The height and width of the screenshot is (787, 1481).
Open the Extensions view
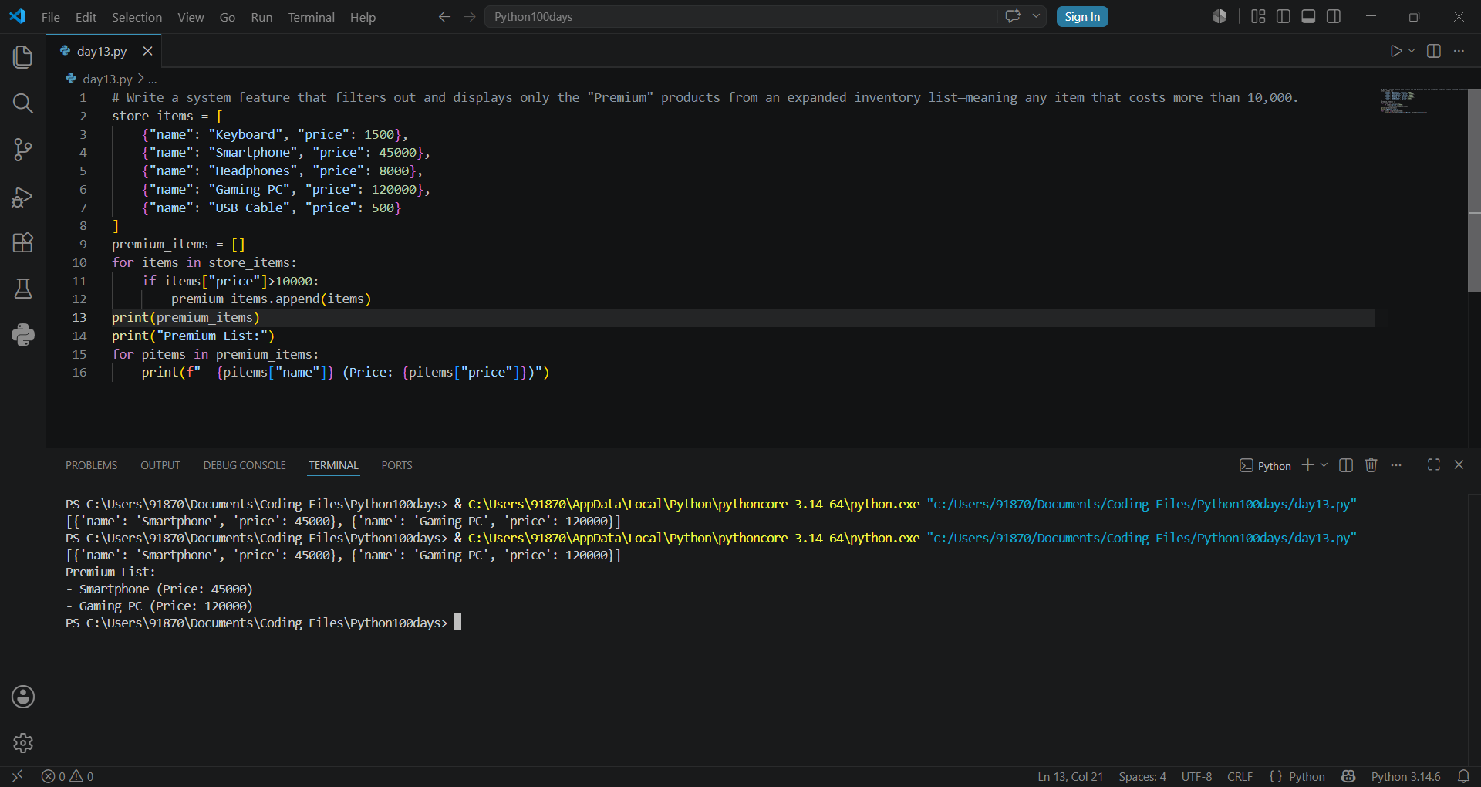[23, 242]
